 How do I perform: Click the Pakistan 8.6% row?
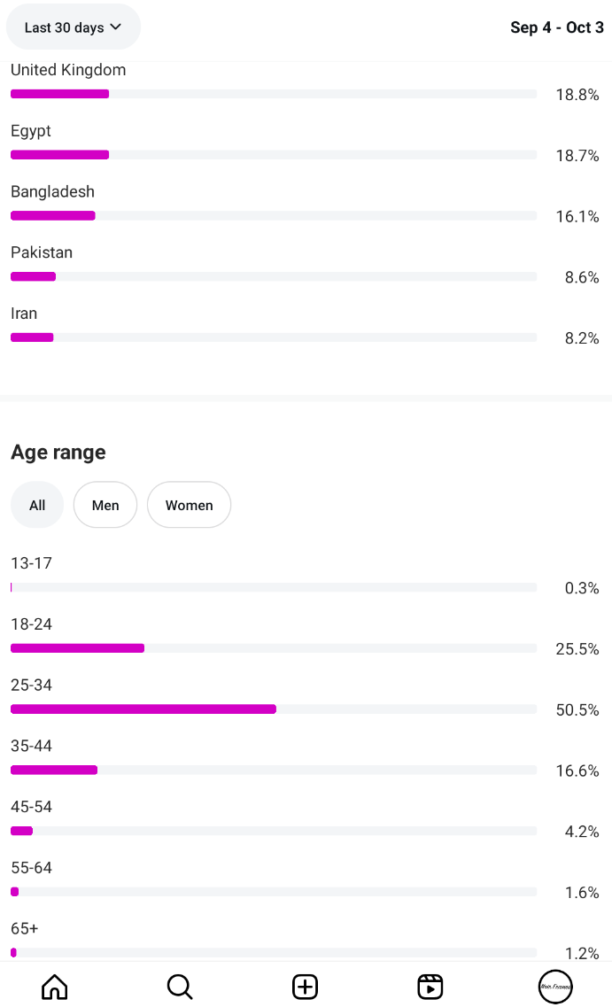click(x=305, y=265)
